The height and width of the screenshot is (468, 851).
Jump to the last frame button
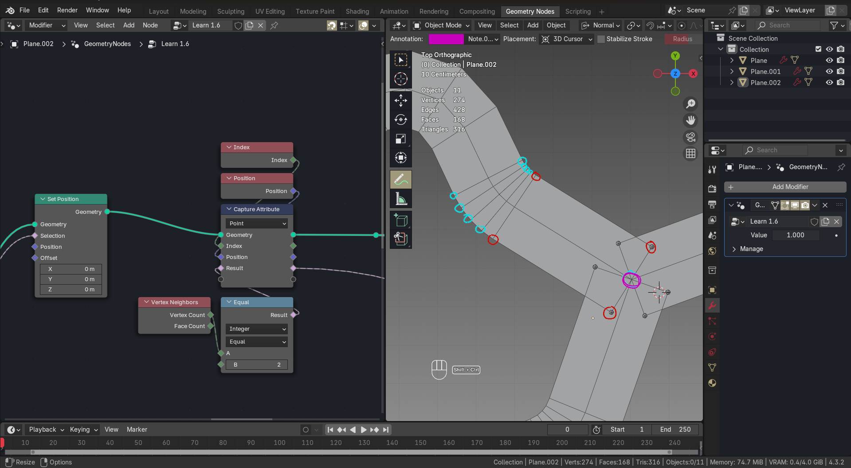pyautogui.click(x=386, y=429)
